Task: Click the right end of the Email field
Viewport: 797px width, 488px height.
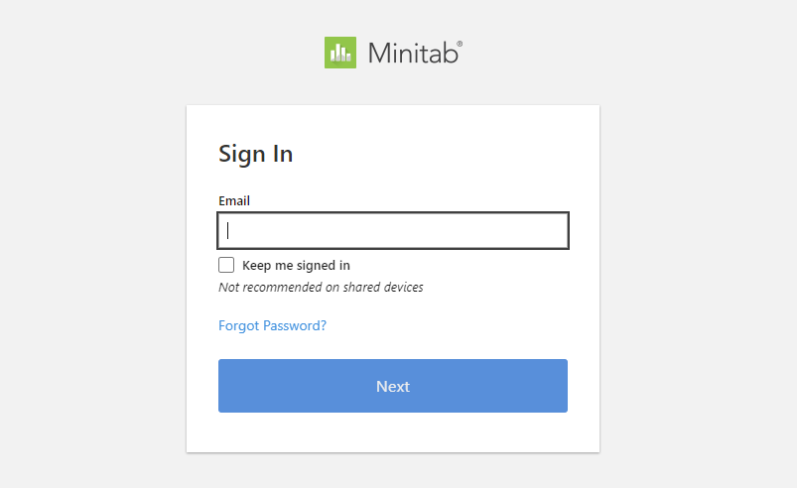Action: click(x=554, y=231)
